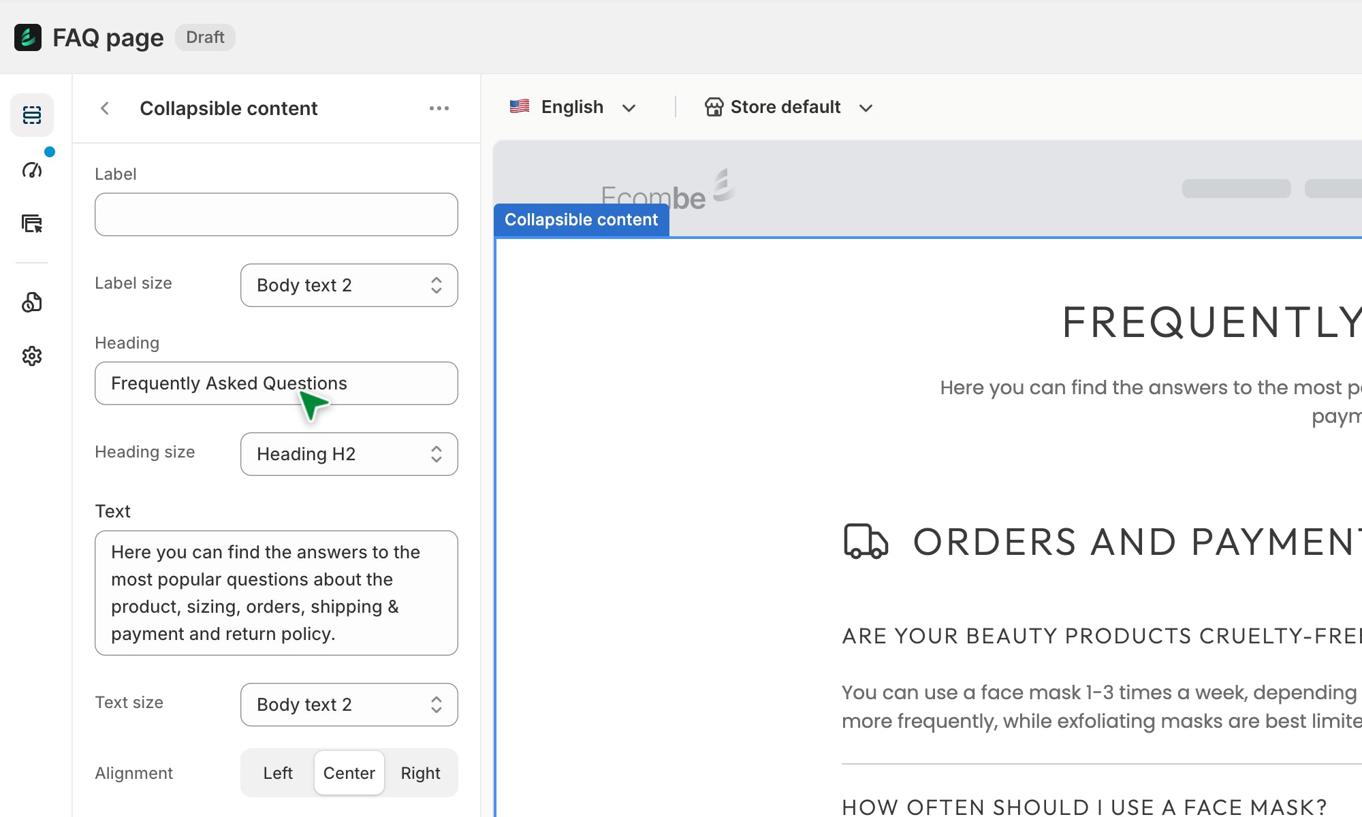This screenshot has height=817, width=1362.
Task: Open the apps blocks icon in sidebar
Action: (x=32, y=302)
